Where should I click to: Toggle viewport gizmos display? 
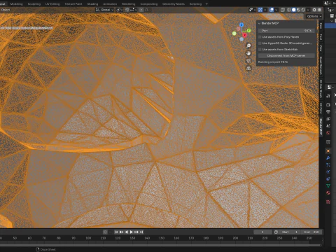coord(260,10)
